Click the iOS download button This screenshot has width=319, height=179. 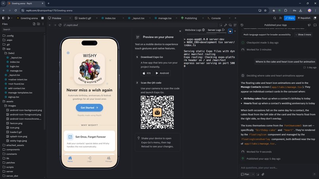click(x=146, y=73)
